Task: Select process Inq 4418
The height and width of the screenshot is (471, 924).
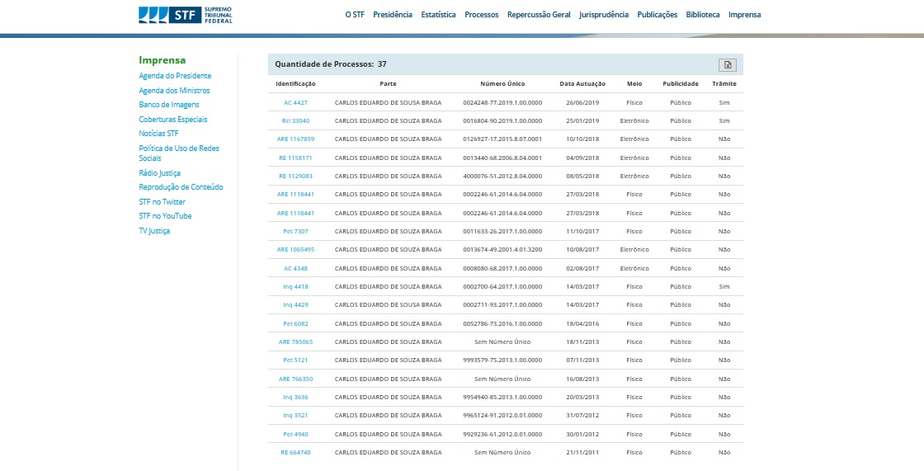Action: pos(295,287)
